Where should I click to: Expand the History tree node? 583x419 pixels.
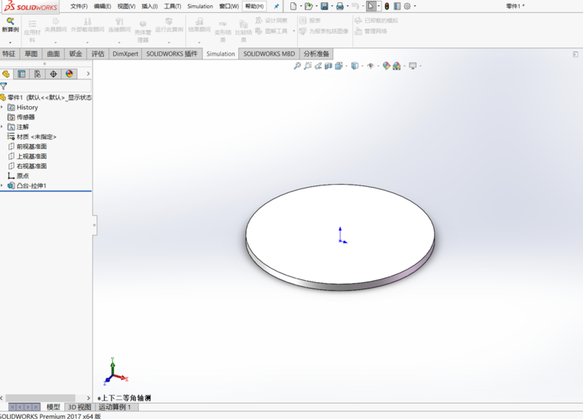click(x=2, y=108)
